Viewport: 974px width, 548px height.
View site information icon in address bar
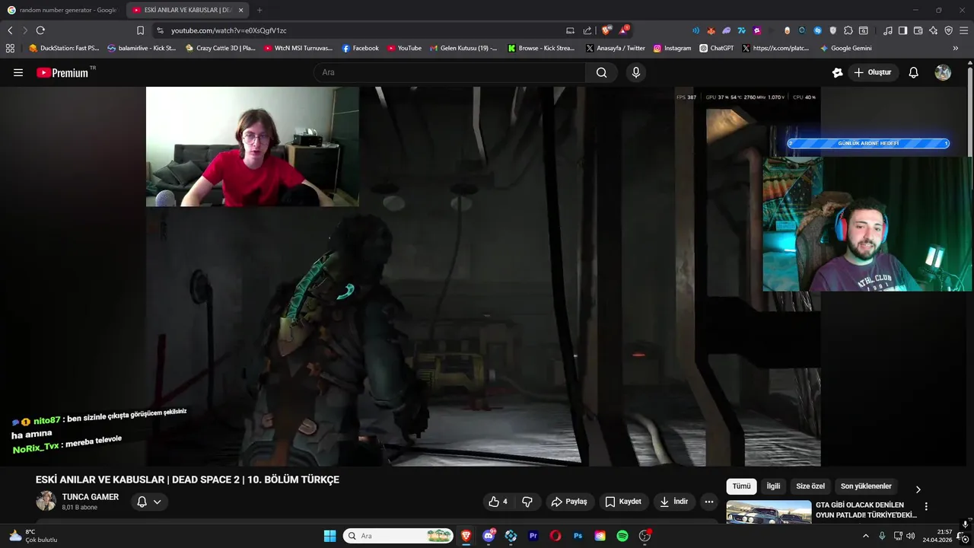(160, 30)
